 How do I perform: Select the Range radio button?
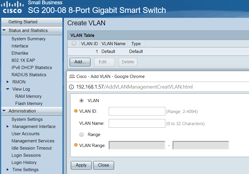pos(82,135)
